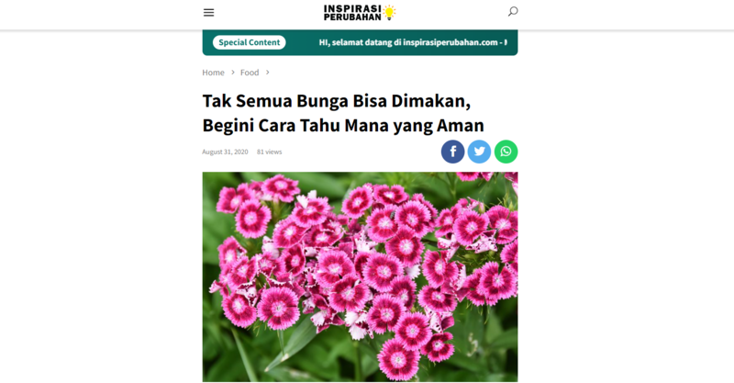734x383 pixels.
Task: Click the chevron after Food breadcrumb
Action: (x=268, y=73)
